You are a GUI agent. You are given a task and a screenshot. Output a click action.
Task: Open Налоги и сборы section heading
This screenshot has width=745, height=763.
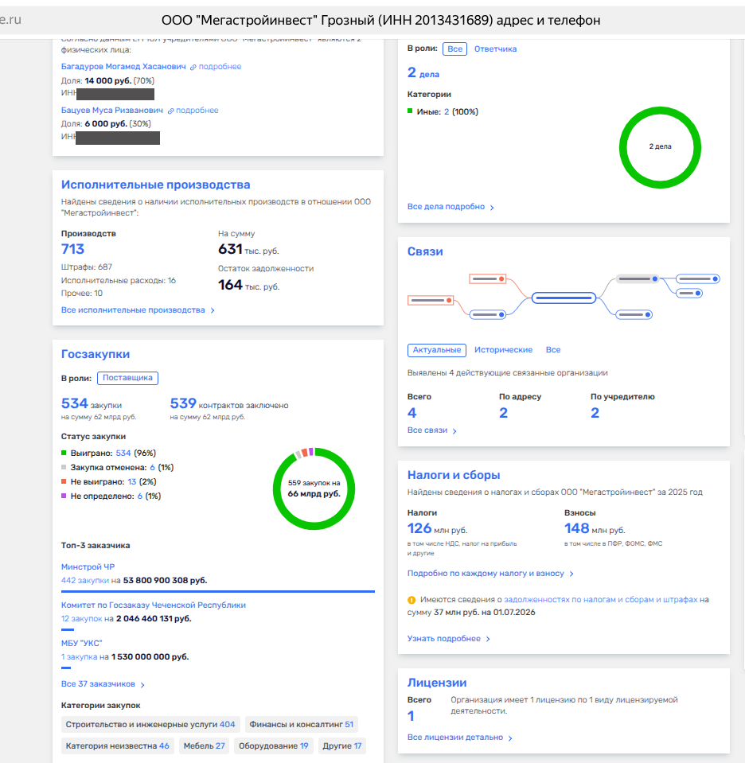pos(454,475)
